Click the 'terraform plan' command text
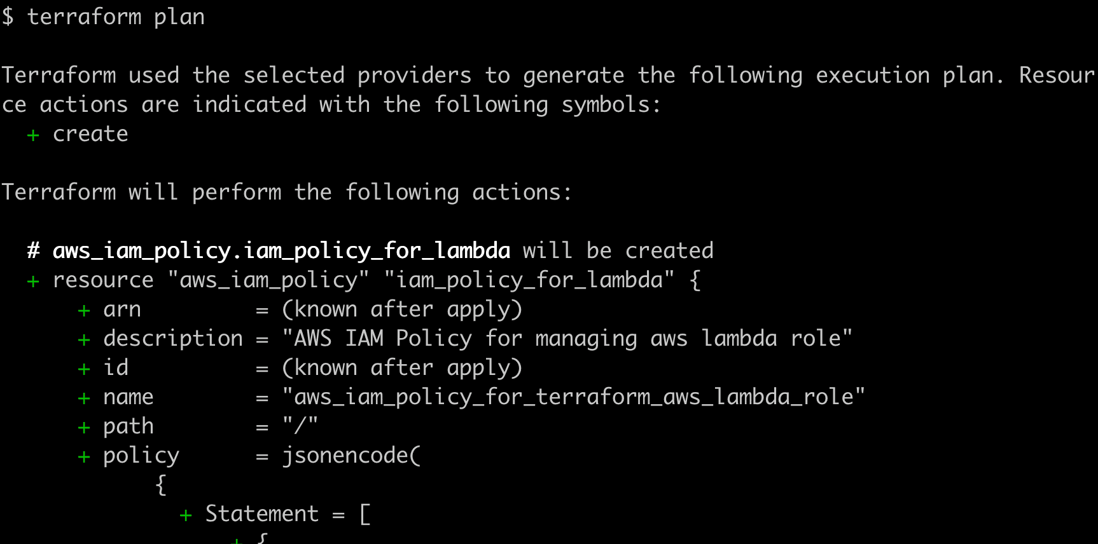Screen dimensions: 1098x544 116,17
